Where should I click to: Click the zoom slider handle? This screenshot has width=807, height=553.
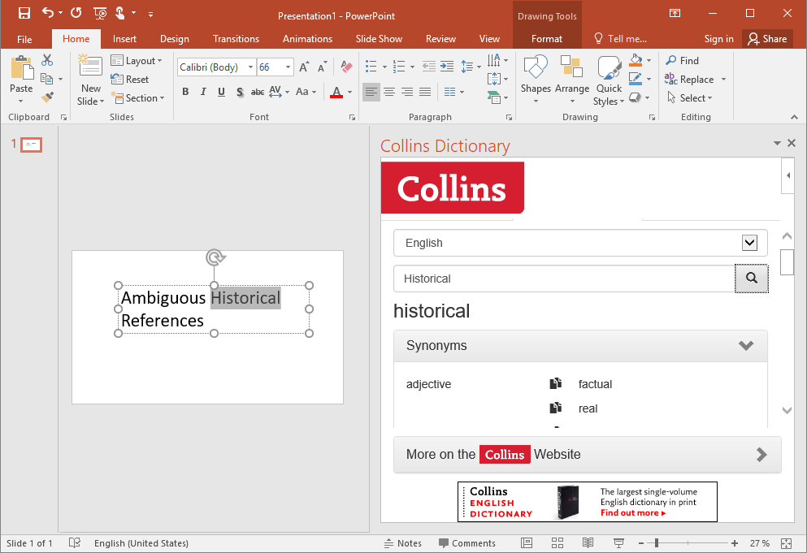[x=657, y=543]
